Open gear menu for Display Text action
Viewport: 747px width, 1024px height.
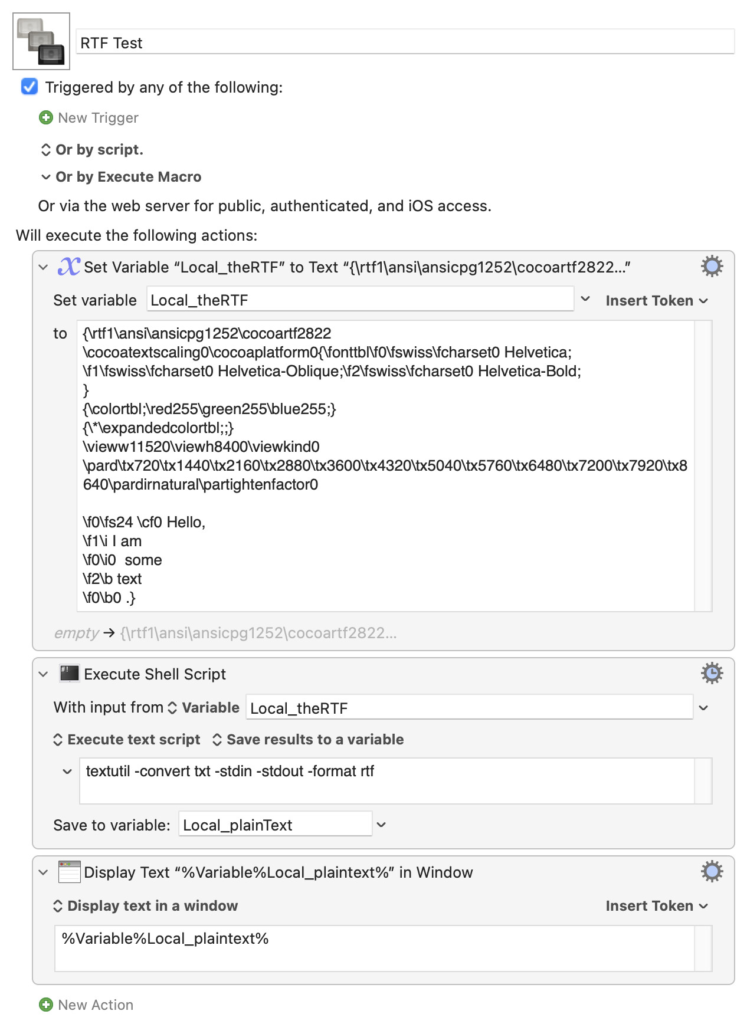[x=712, y=871]
